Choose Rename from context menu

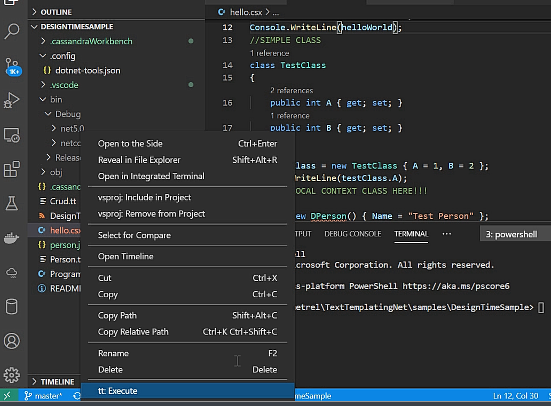187,353
